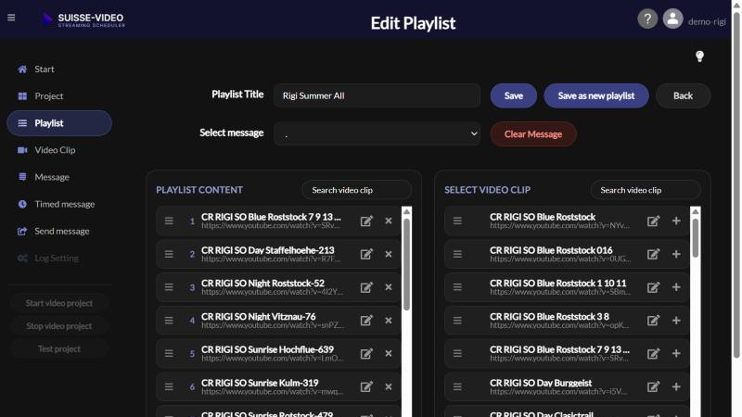The width and height of the screenshot is (742, 417).
Task: Open the Select message dropdown
Action: click(377, 133)
